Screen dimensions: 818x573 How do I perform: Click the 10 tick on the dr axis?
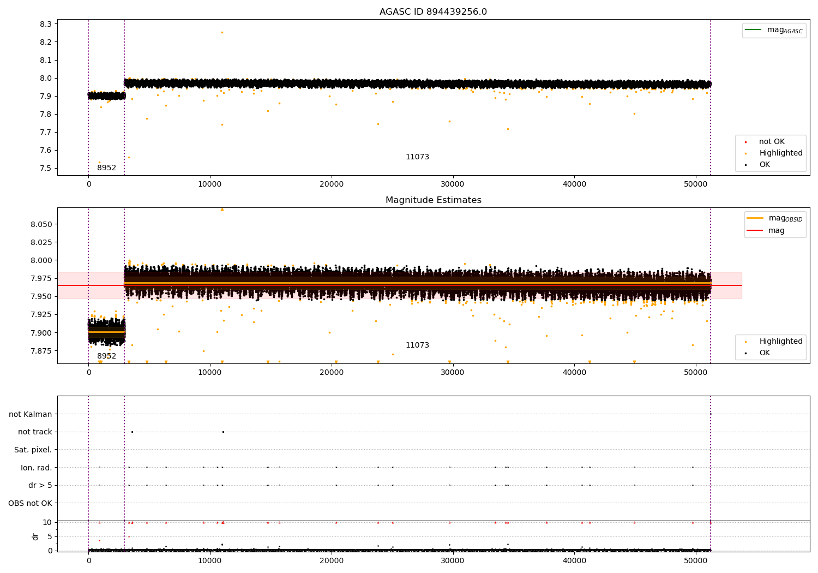[x=47, y=522]
